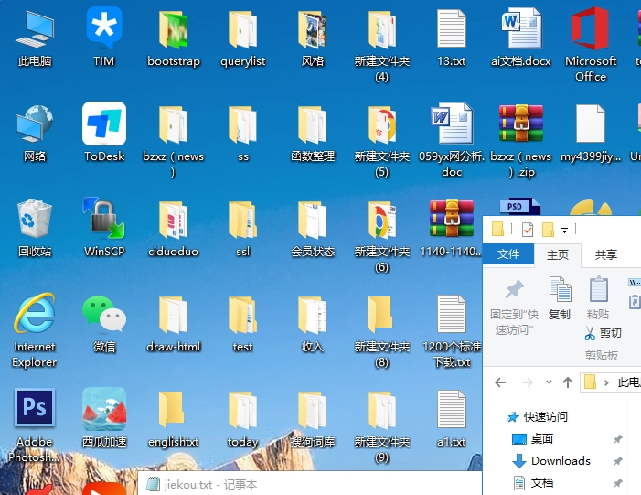Viewport: 641px width, 495px height.
Task: Select the a1.txt file
Action: pyautogui.click(x=452, y=419)
